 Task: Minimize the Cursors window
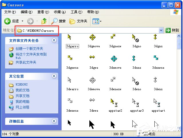click(x=164, y=5)
